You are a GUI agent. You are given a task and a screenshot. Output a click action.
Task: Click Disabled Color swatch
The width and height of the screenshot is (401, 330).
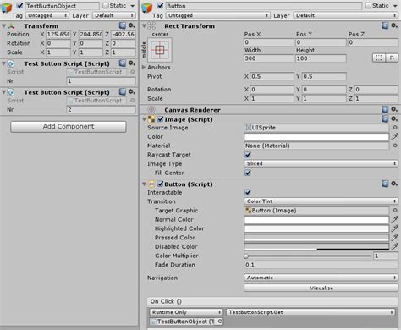[x=316, y=246]
